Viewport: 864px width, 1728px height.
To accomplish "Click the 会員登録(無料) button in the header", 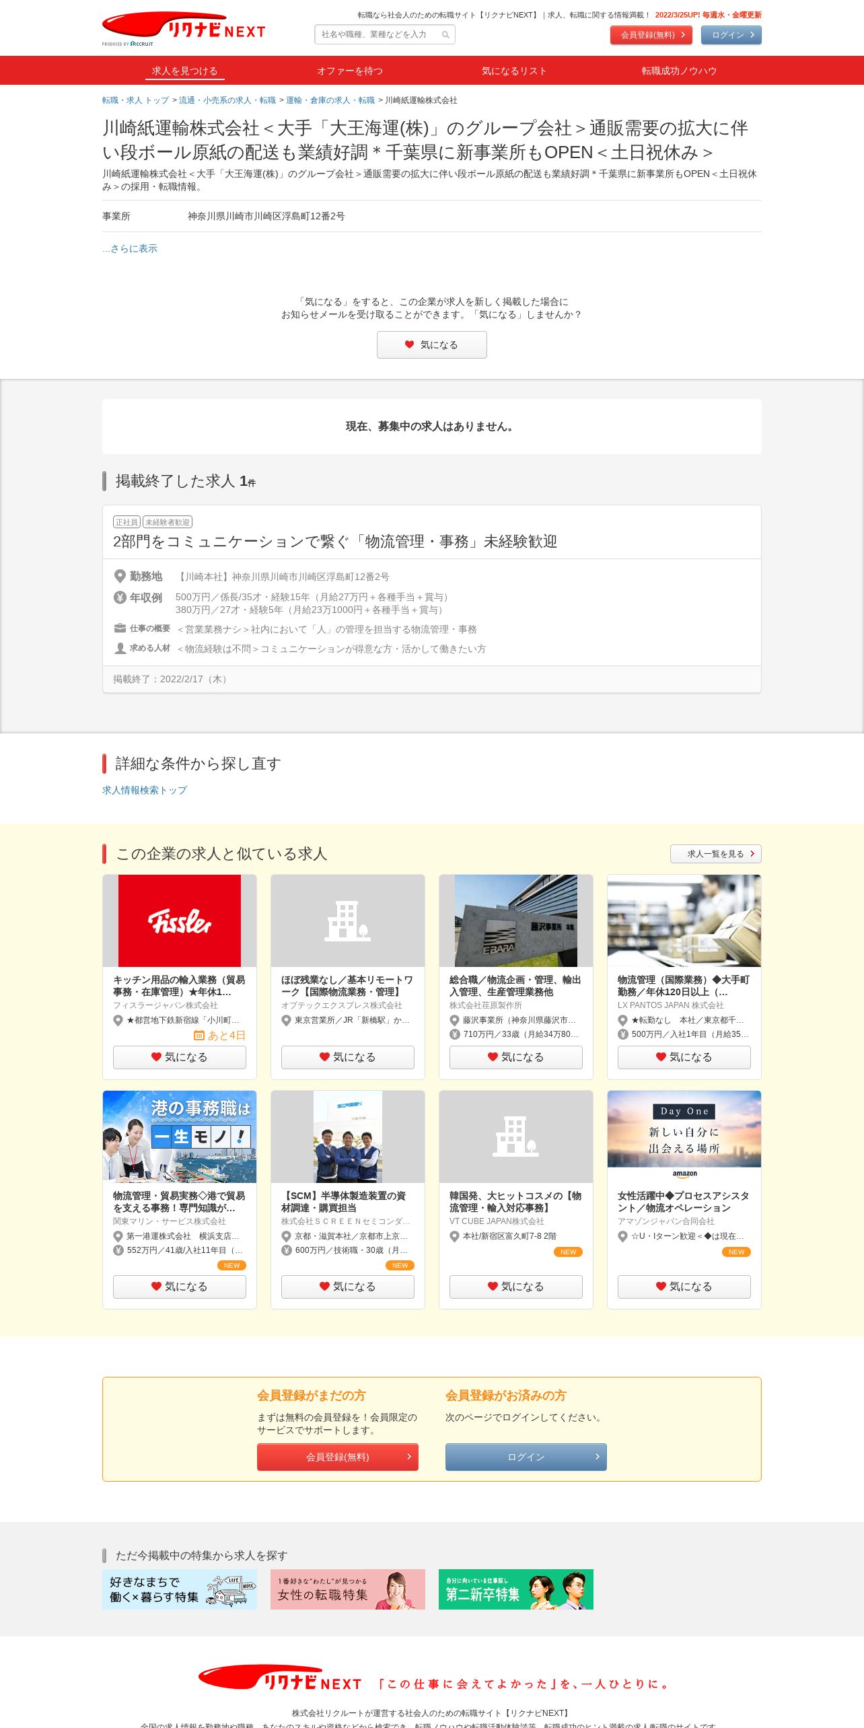I will (651, 35).
